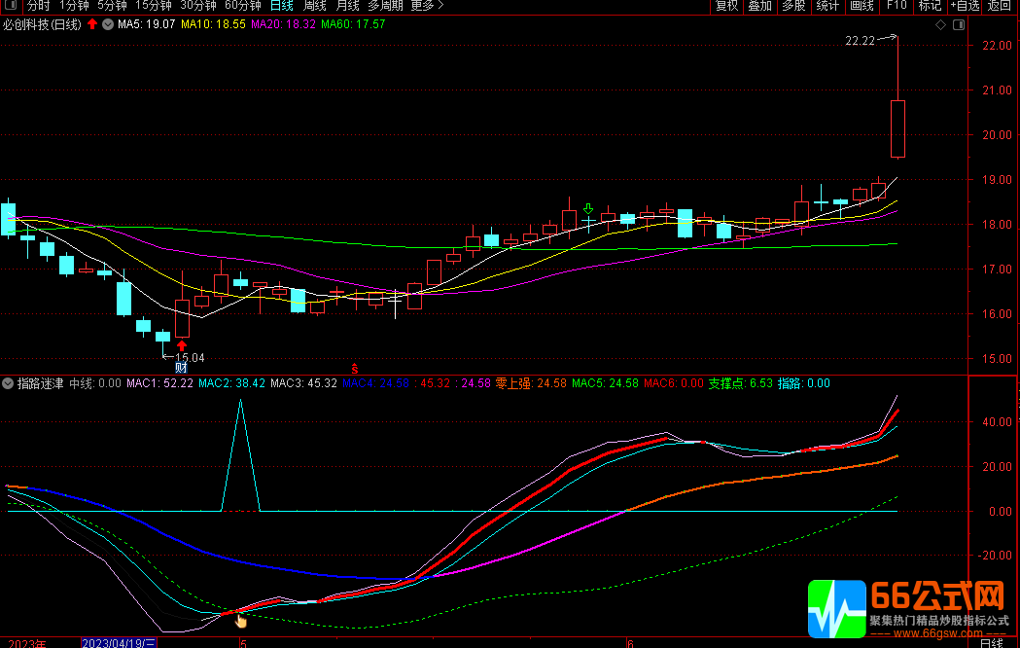Open the 多股 multi-stock view
The height and width of the screenshot is (648, 1020).
793,6
